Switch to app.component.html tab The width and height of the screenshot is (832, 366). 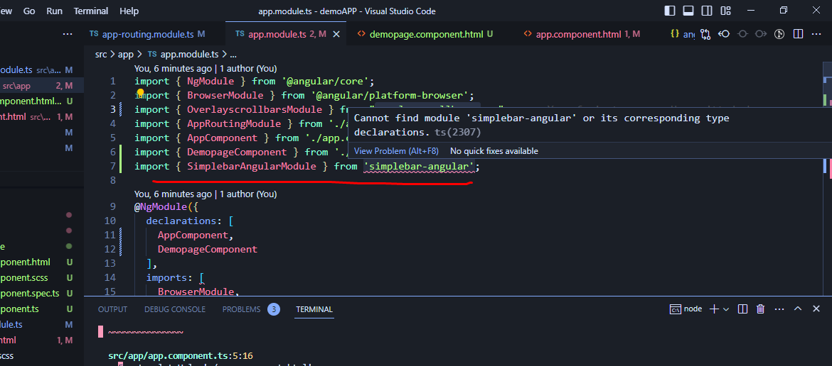click(582, 34)
